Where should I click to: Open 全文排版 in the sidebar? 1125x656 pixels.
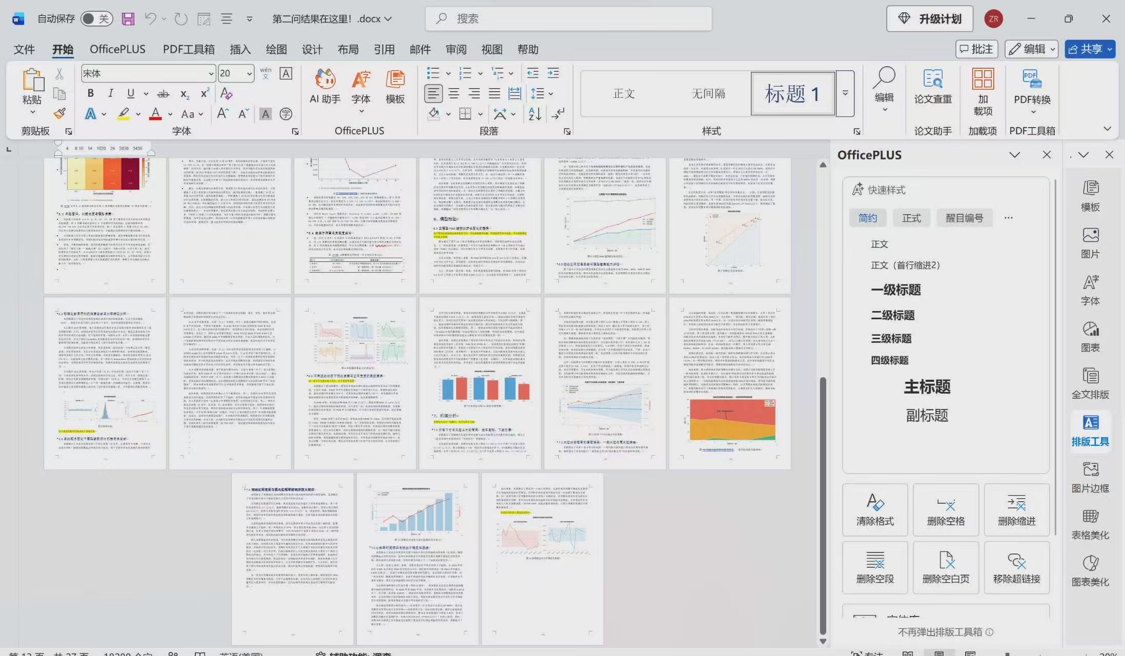[x=1090, y=383]
